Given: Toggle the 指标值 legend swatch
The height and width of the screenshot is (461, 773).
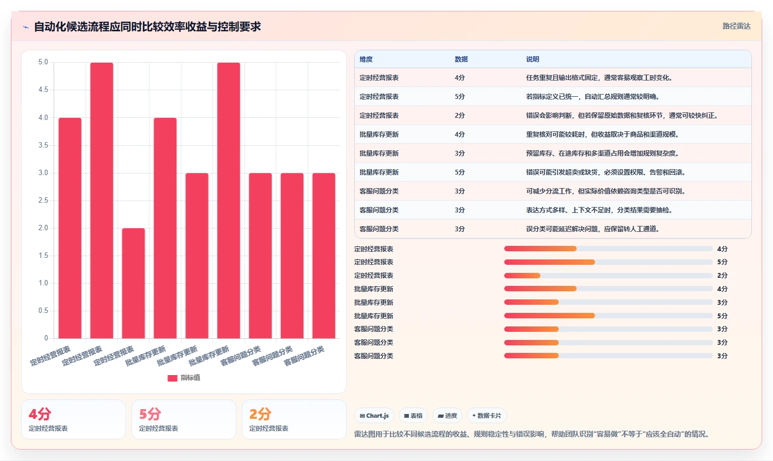Looking at the screenshot, I should pyautogui.click(x=173, y=378).
